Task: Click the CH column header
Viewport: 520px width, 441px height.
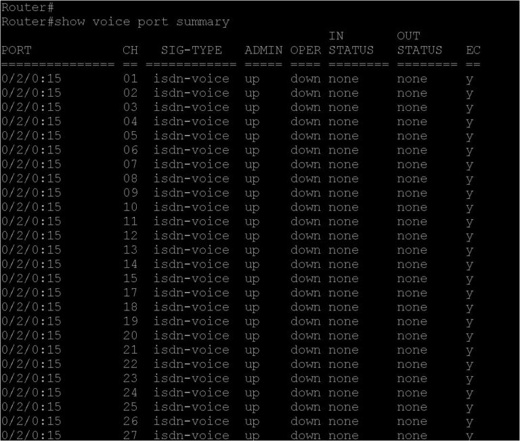Action: [x=130, y=50]
